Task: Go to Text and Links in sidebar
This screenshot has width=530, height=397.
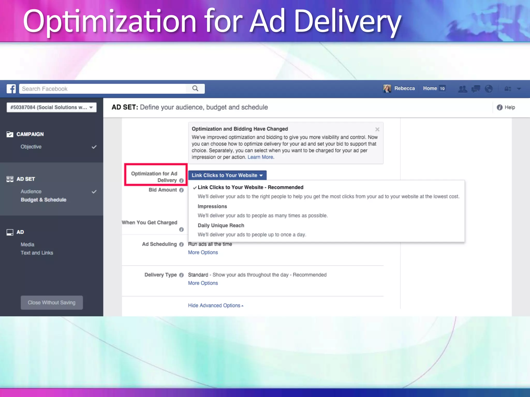Action: click(37, 253)
